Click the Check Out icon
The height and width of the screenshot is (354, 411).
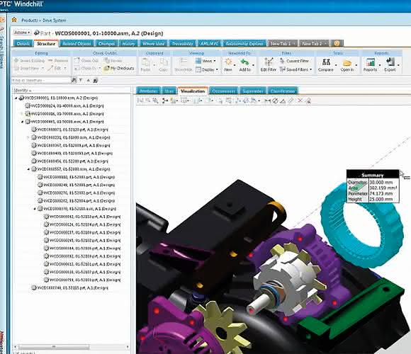tap(77, 60)
